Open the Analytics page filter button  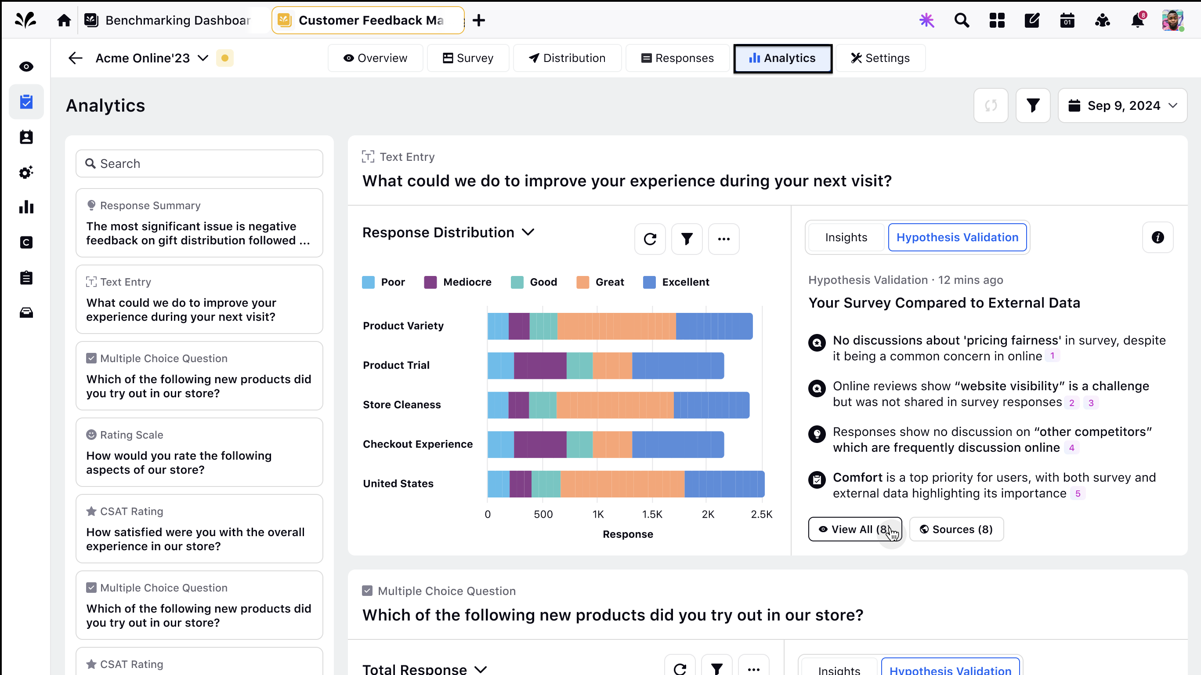[x=1033, y=106]
